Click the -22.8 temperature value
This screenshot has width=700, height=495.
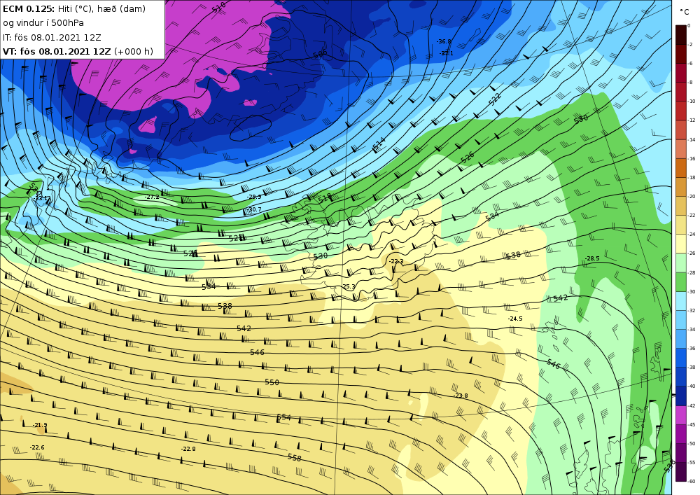pos(188,449)
